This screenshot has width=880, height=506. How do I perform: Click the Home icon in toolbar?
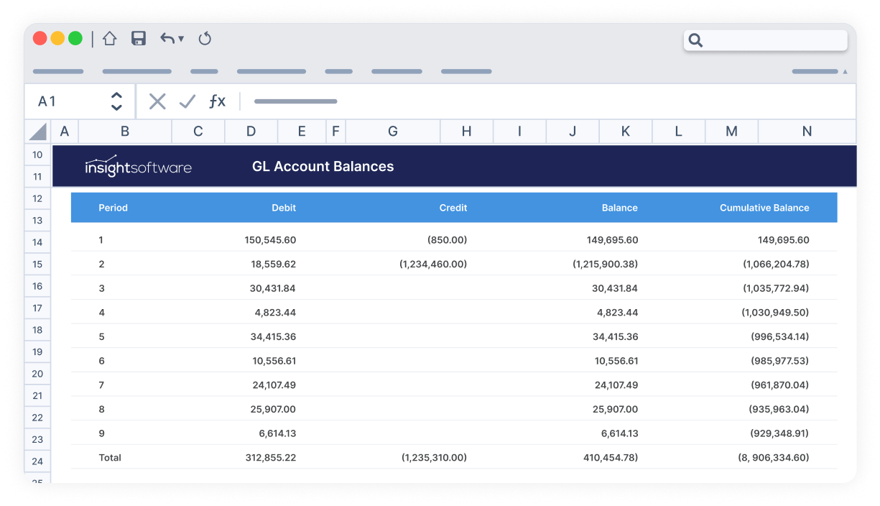109,39
